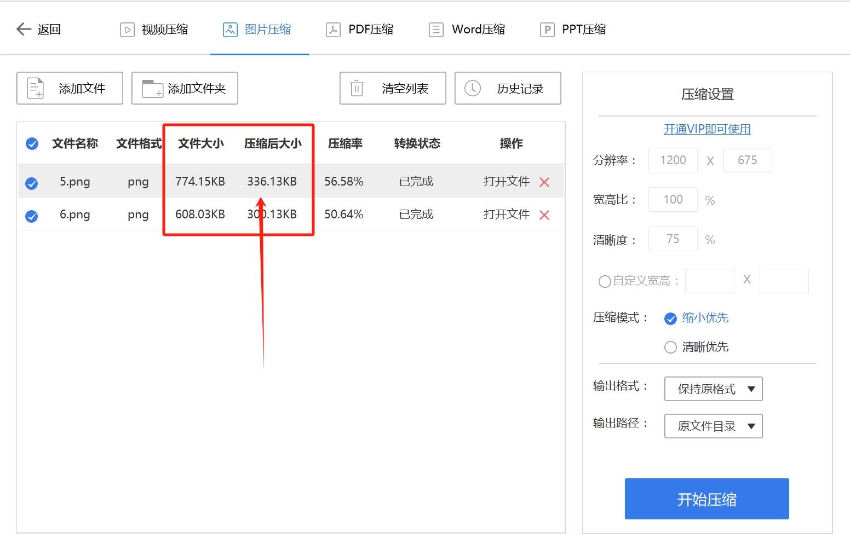Open file for 5.png row

tap(507, 182)
